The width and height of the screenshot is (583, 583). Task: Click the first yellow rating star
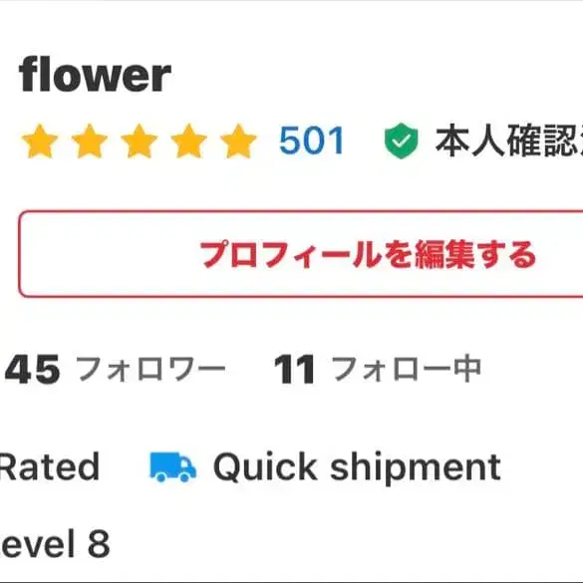click(40, 142)
